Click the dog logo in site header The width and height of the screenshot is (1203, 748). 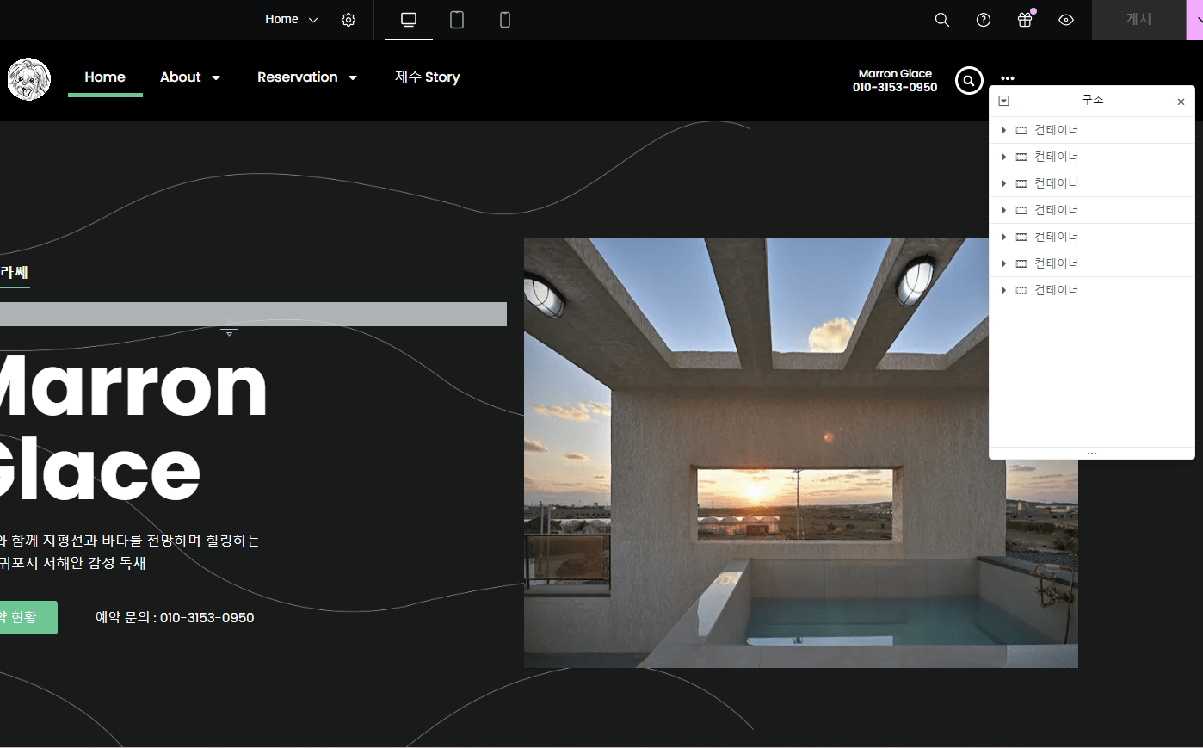click(29, 79)
